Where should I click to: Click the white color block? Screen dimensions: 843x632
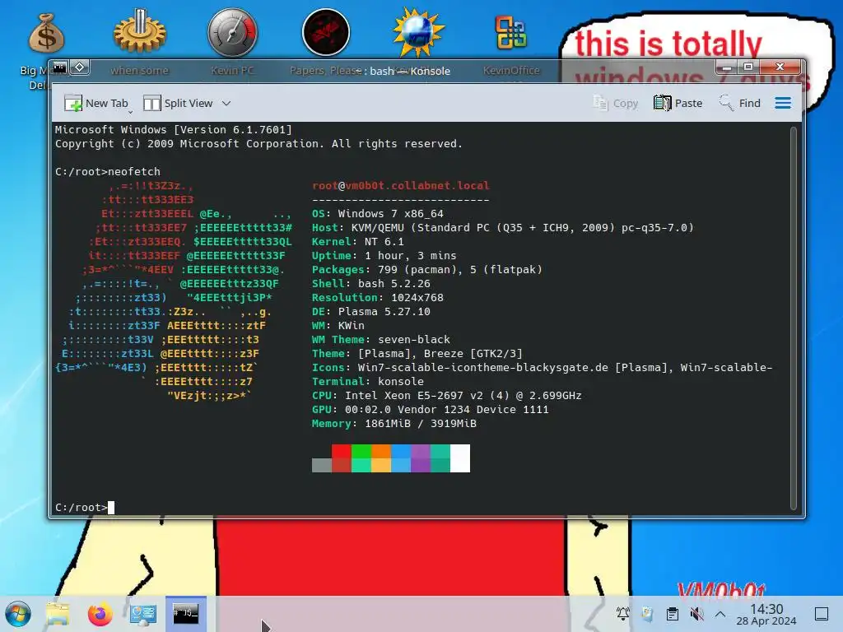(x=460, y=458)
